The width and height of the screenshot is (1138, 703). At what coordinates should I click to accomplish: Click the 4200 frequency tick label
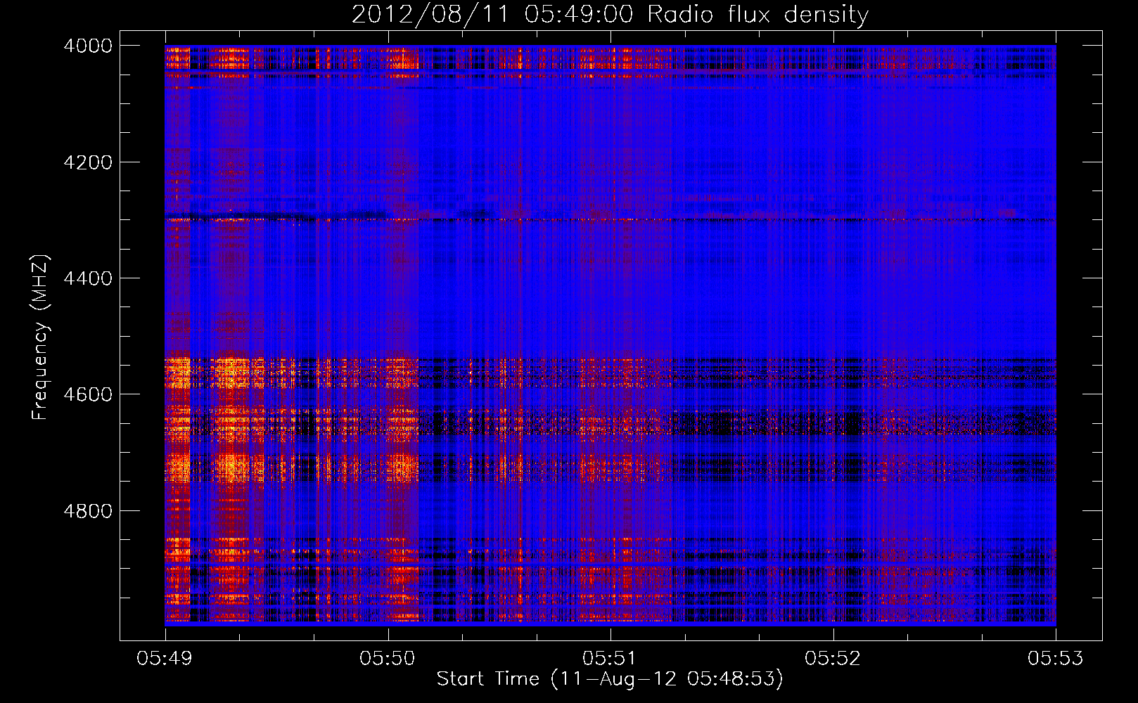pyautogui.click(x=88, y=162)
